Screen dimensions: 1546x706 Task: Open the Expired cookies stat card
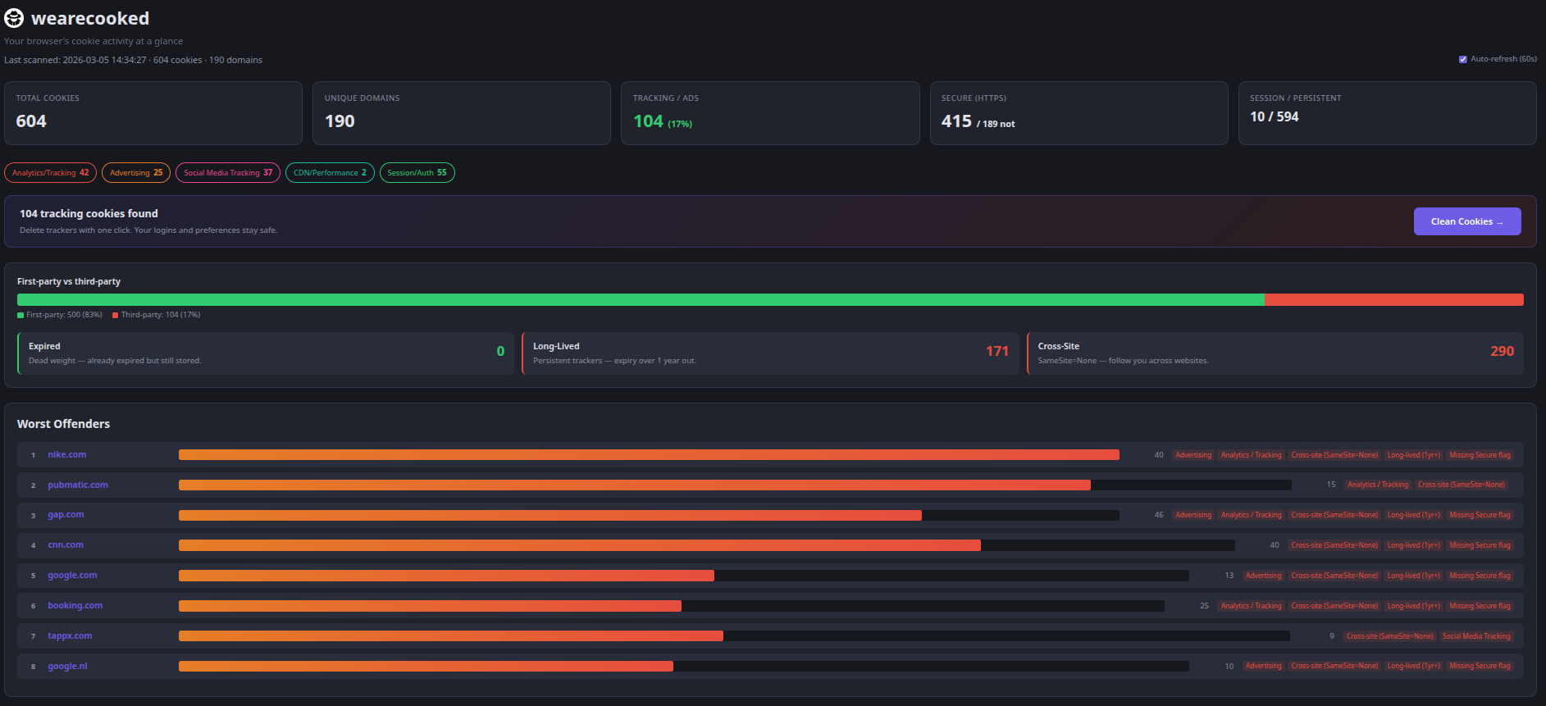pos(266,353)
